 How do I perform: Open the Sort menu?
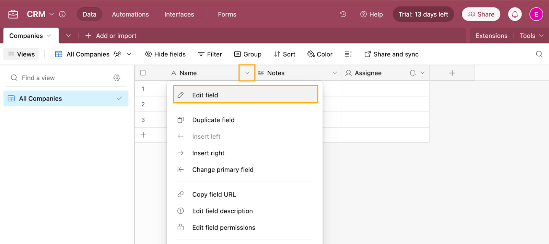285,54
